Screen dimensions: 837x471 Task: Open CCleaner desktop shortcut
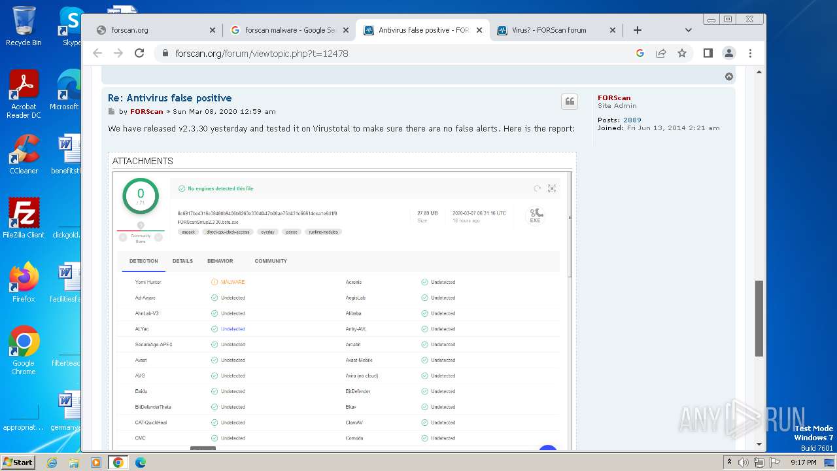[24, 154]
